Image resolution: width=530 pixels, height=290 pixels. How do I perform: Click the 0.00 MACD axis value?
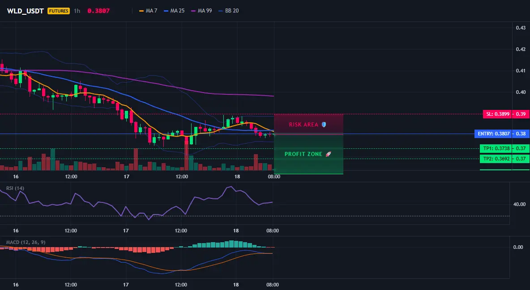(x=518, y=247)
